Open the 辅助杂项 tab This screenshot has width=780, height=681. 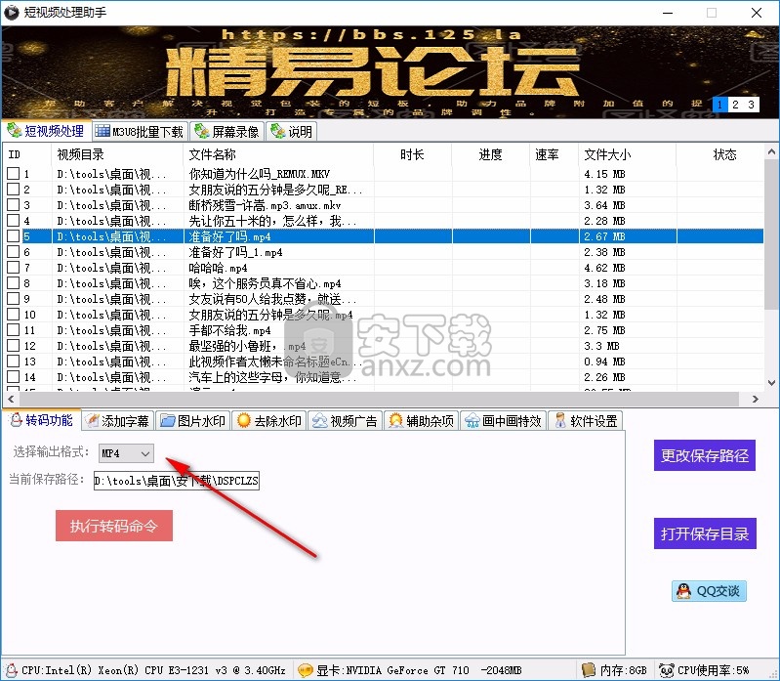click(x=422, y=421)
